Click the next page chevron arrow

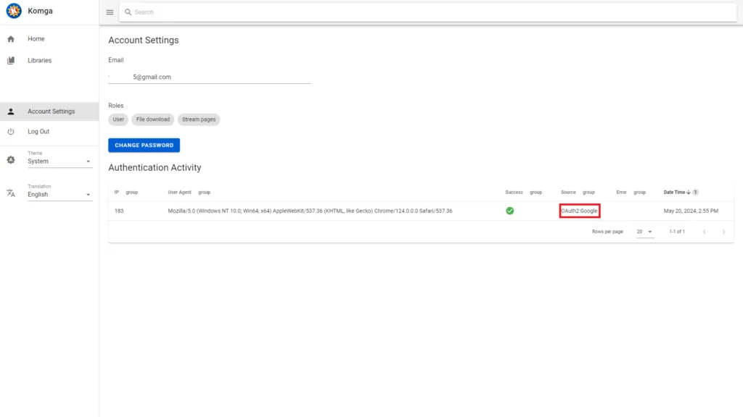click(x=723, y=232)
